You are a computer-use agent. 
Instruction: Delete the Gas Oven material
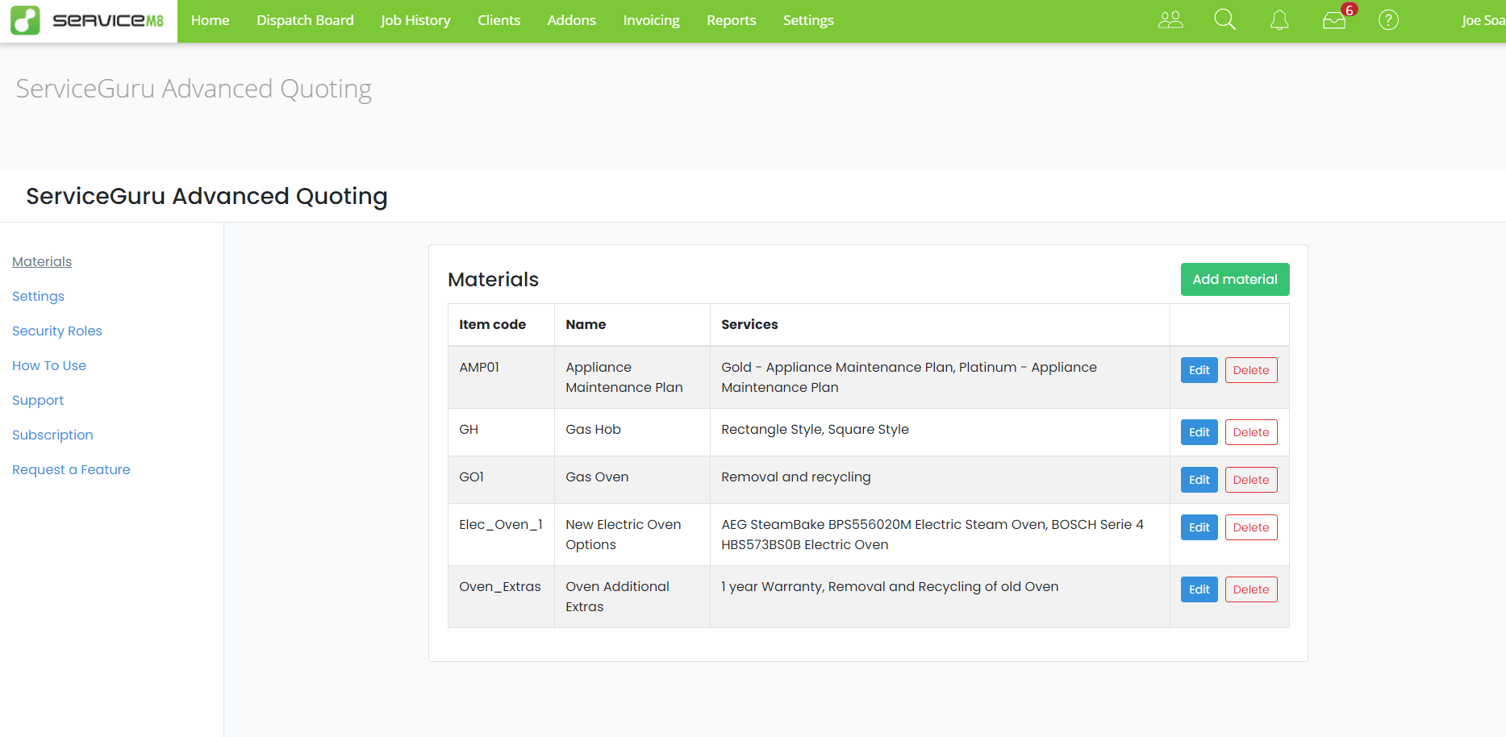[x=1251, y=480]
